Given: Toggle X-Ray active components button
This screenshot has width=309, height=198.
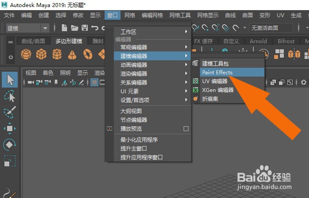Looking at the screenshot, I should click(x=282, y=83).
